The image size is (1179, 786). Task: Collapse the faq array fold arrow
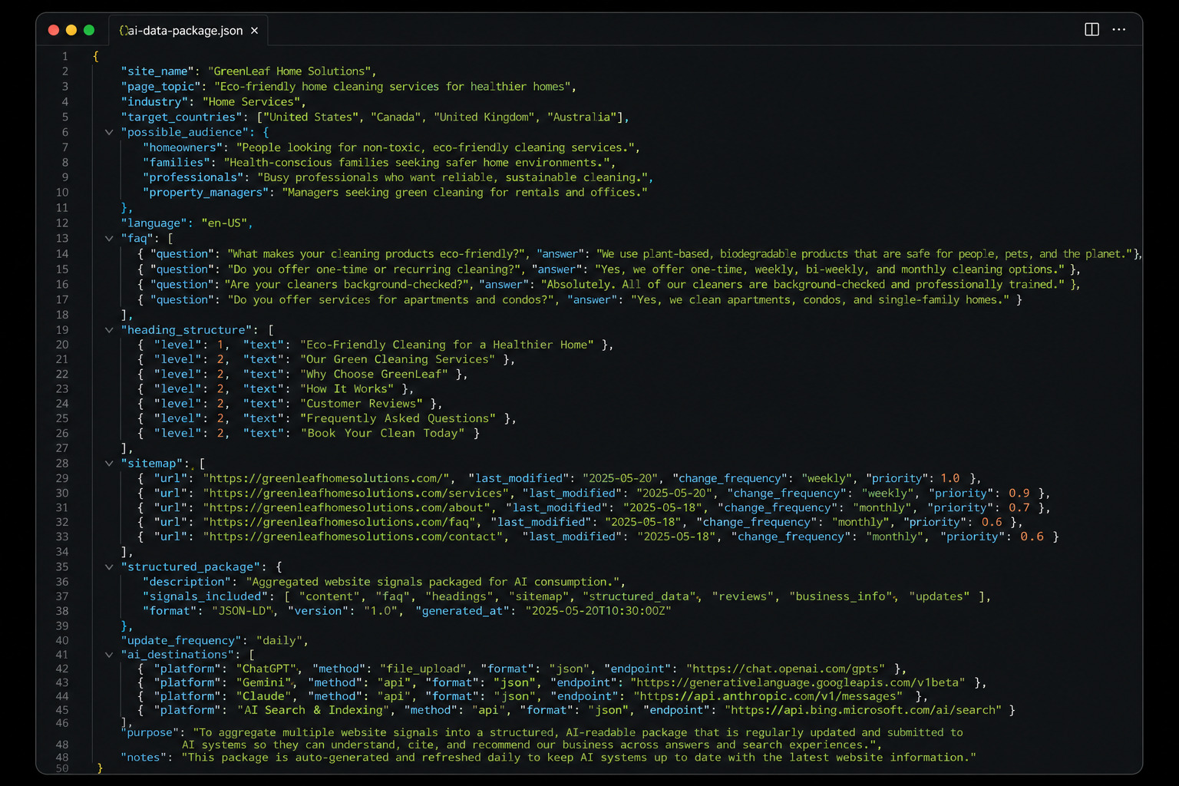coord(109,239)
